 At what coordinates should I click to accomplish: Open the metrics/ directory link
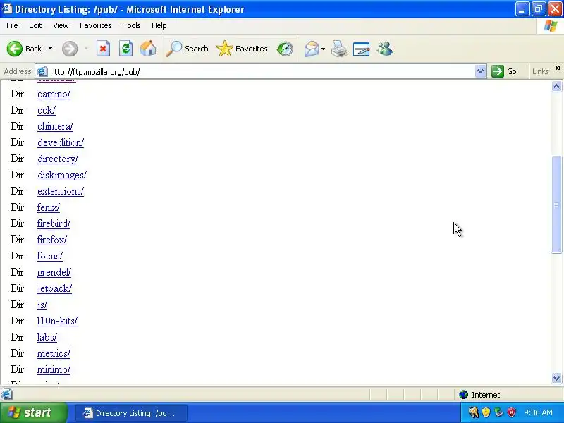click(54, 353)
